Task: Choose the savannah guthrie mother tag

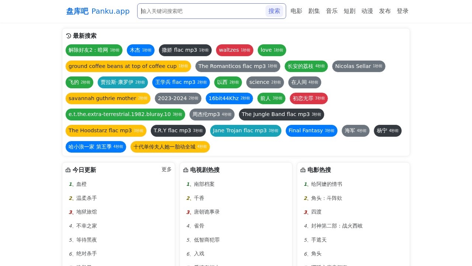Action: tap(108, 99)
